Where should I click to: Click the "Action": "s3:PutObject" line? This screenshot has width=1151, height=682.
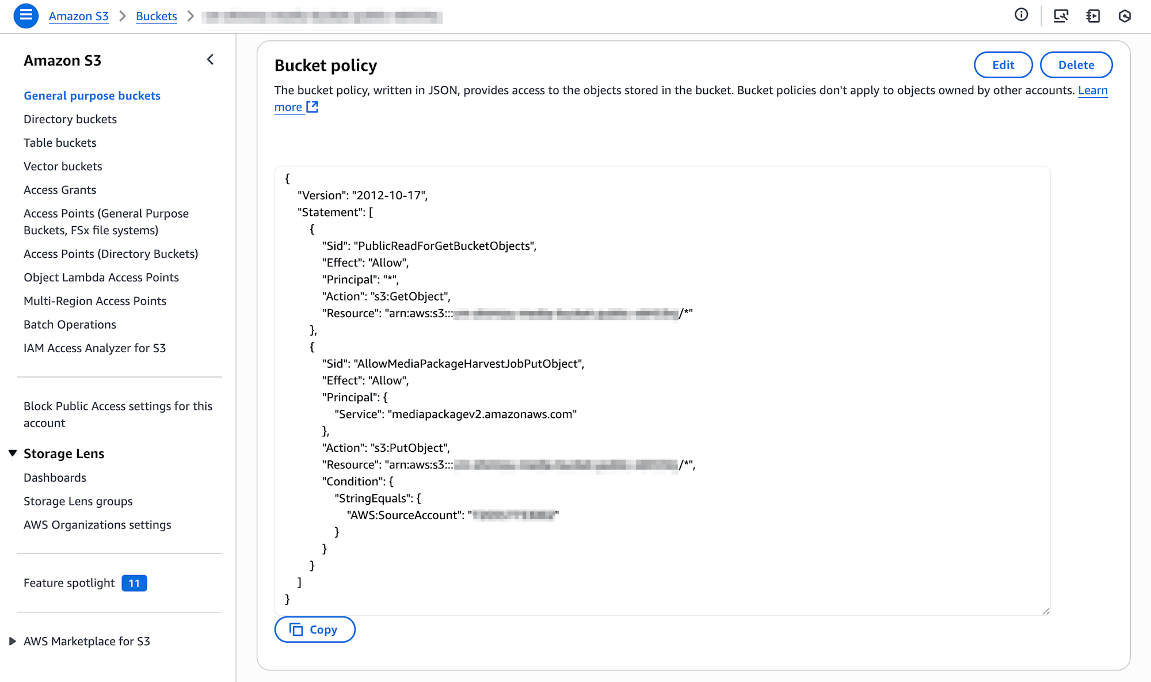click(x=386, y=448)
